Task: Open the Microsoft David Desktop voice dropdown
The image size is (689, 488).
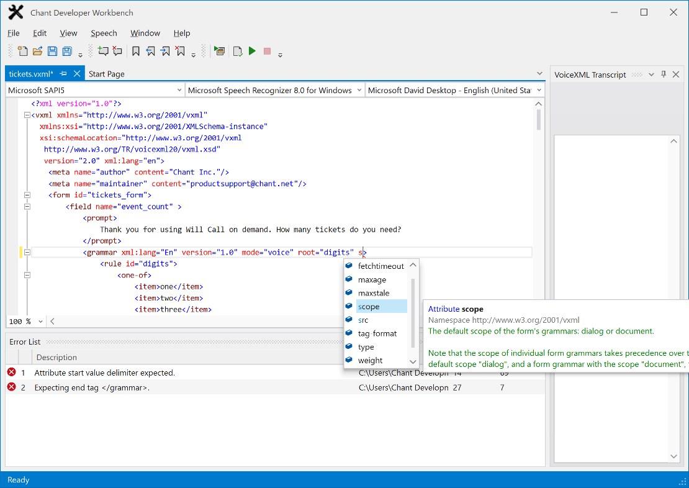Action: point(538,89)
